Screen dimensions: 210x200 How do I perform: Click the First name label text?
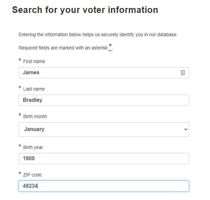[x=34, y=61]
